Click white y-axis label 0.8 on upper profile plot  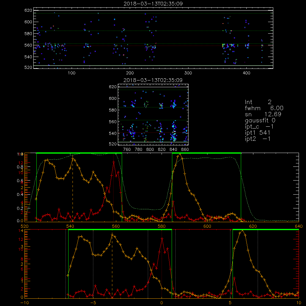point(20,167)
